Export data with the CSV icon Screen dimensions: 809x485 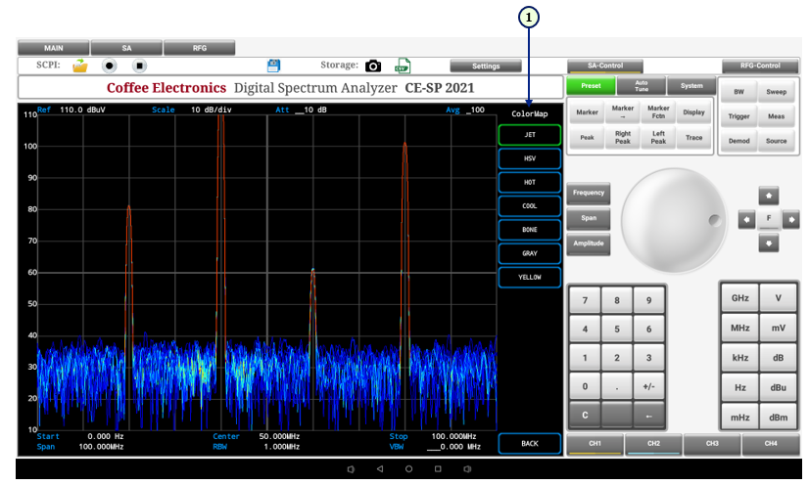click(402, 66)
